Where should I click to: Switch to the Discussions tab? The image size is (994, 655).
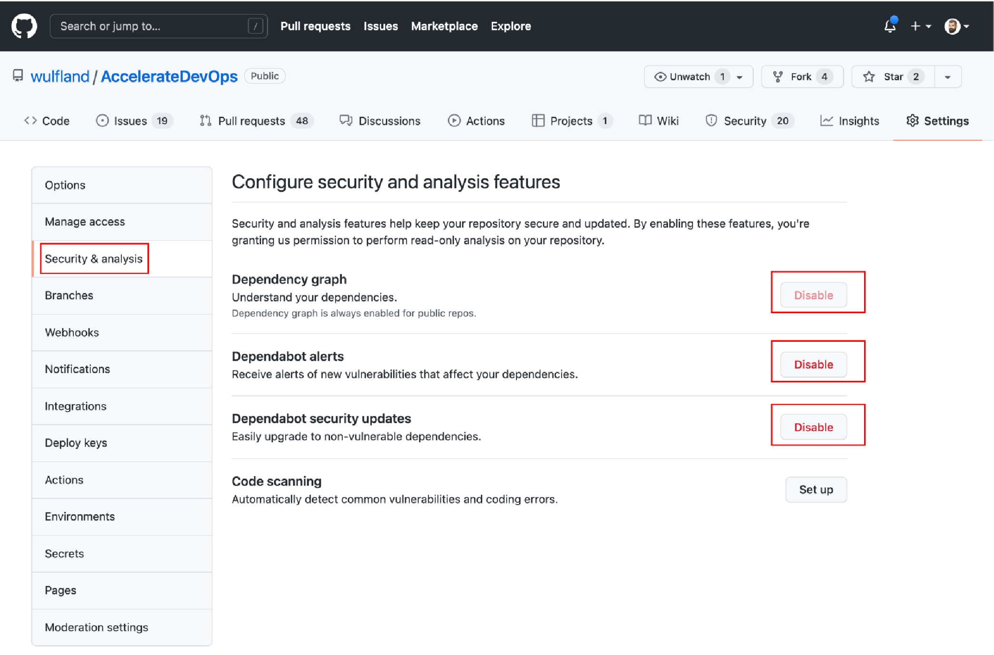coord(380,121)
